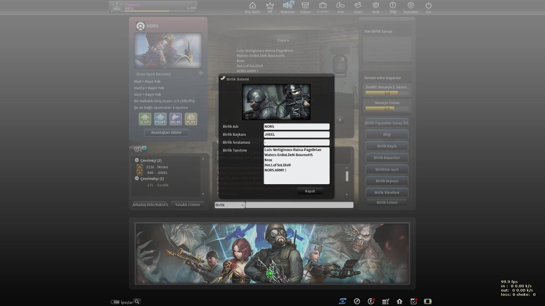Open the Birlik chat channel dropdown
The width and height of the screenshot is (545, 306).
229,205
